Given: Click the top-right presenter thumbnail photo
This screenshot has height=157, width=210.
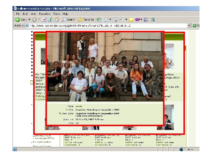Looking at the screenshot, I should [x=169, y=56].
